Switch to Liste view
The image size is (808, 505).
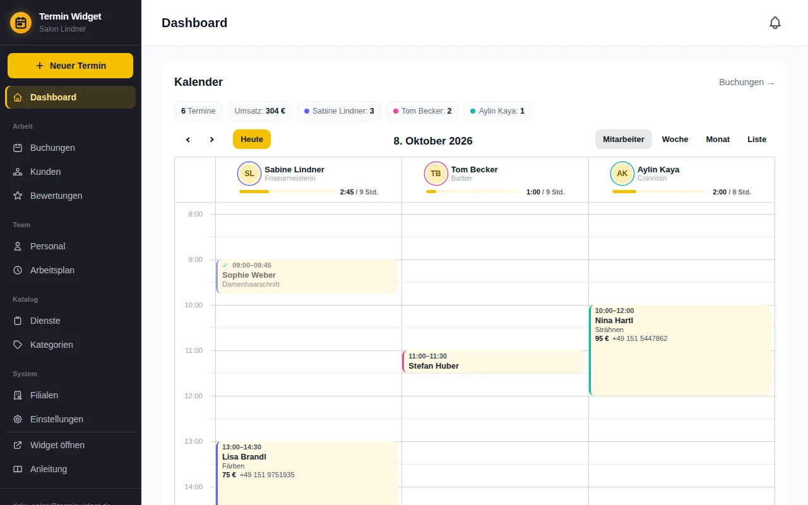757,140
